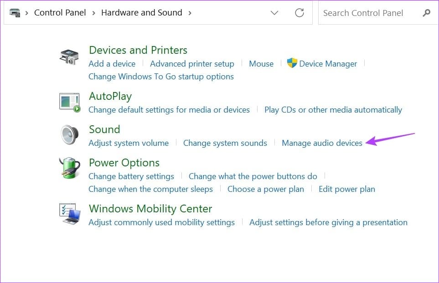
Task: Click the refresh icon in address bar
Action: [299, 13]
